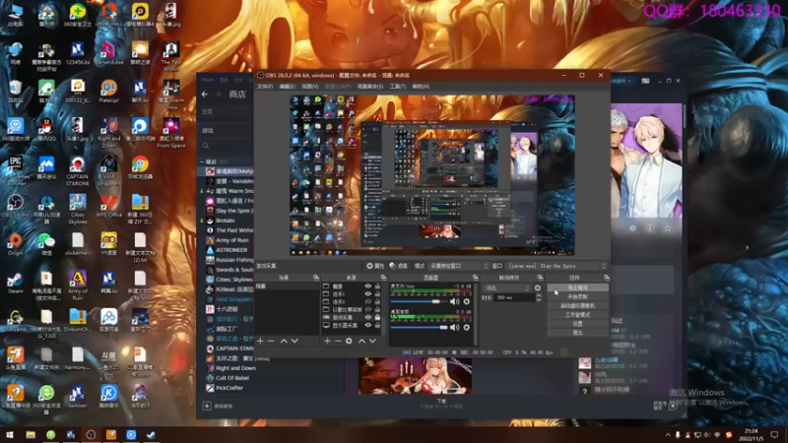The width and height of the screenshot is (788, 443).
Task: Open source settings gear below sources list
Action: coord(349,341)
